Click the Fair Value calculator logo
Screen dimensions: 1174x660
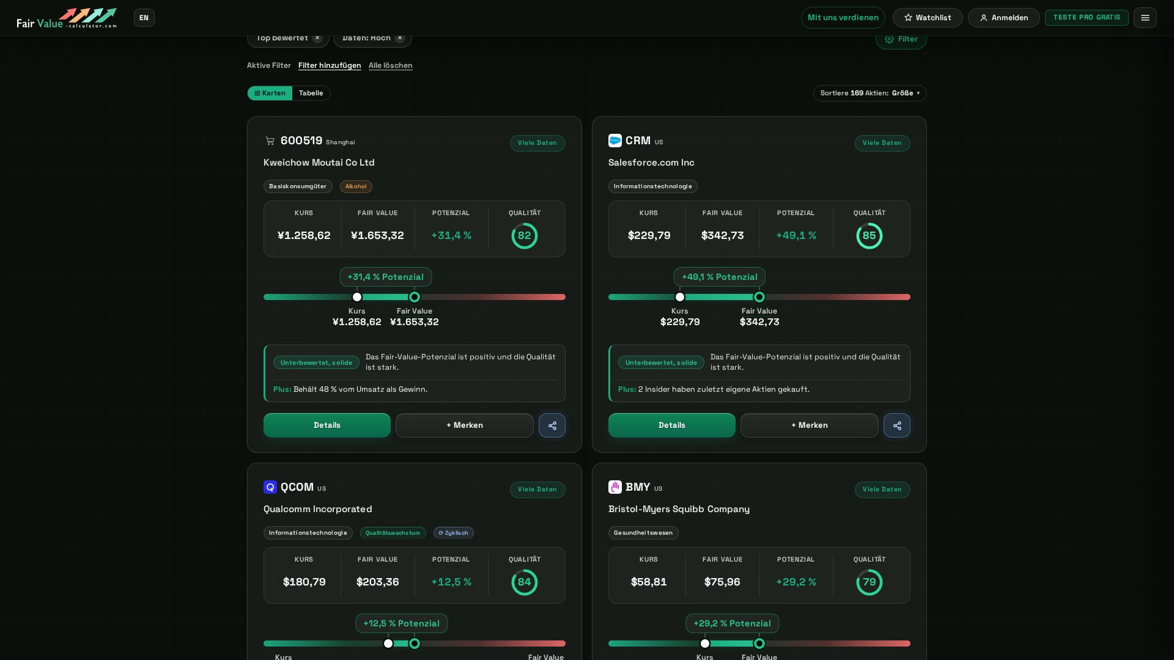pos(67,18)
